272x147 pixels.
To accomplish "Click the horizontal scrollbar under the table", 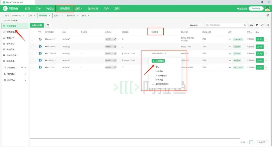I will [134, 138].
